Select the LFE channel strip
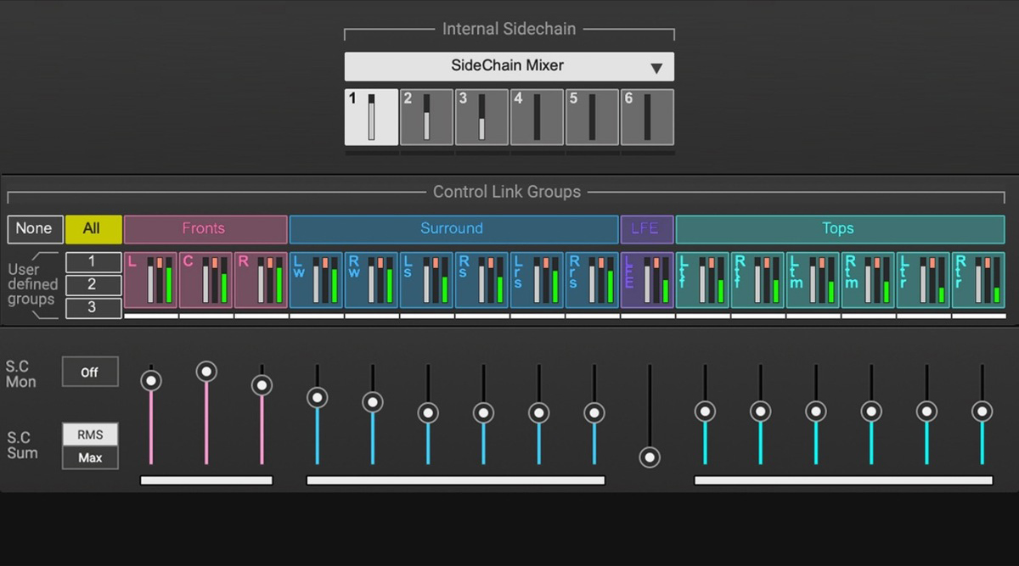The image size is (1019, 566). [x=648, y=279]
